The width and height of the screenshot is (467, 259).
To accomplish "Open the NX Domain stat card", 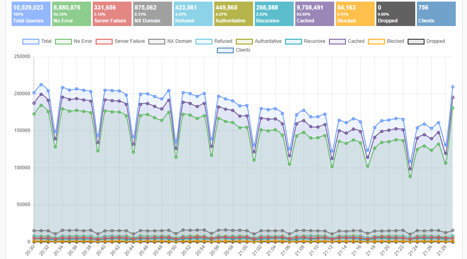I will (152, 14).
